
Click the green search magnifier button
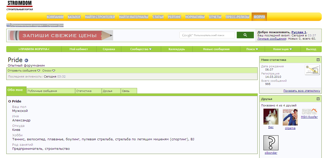pos(245,35)
